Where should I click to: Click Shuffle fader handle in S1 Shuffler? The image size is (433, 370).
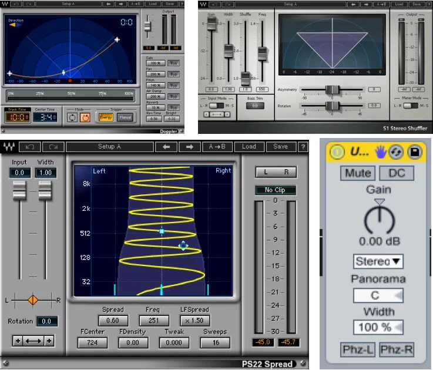click(245, 79)
